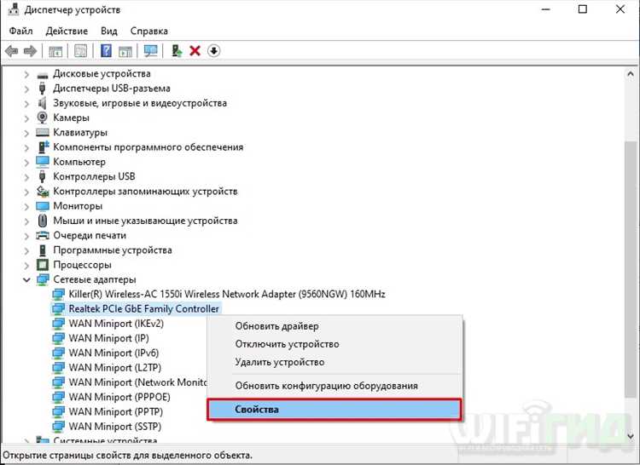
Task: Select WAN Miniport (IPv6) adapter
Action: (x=113, y=353)
